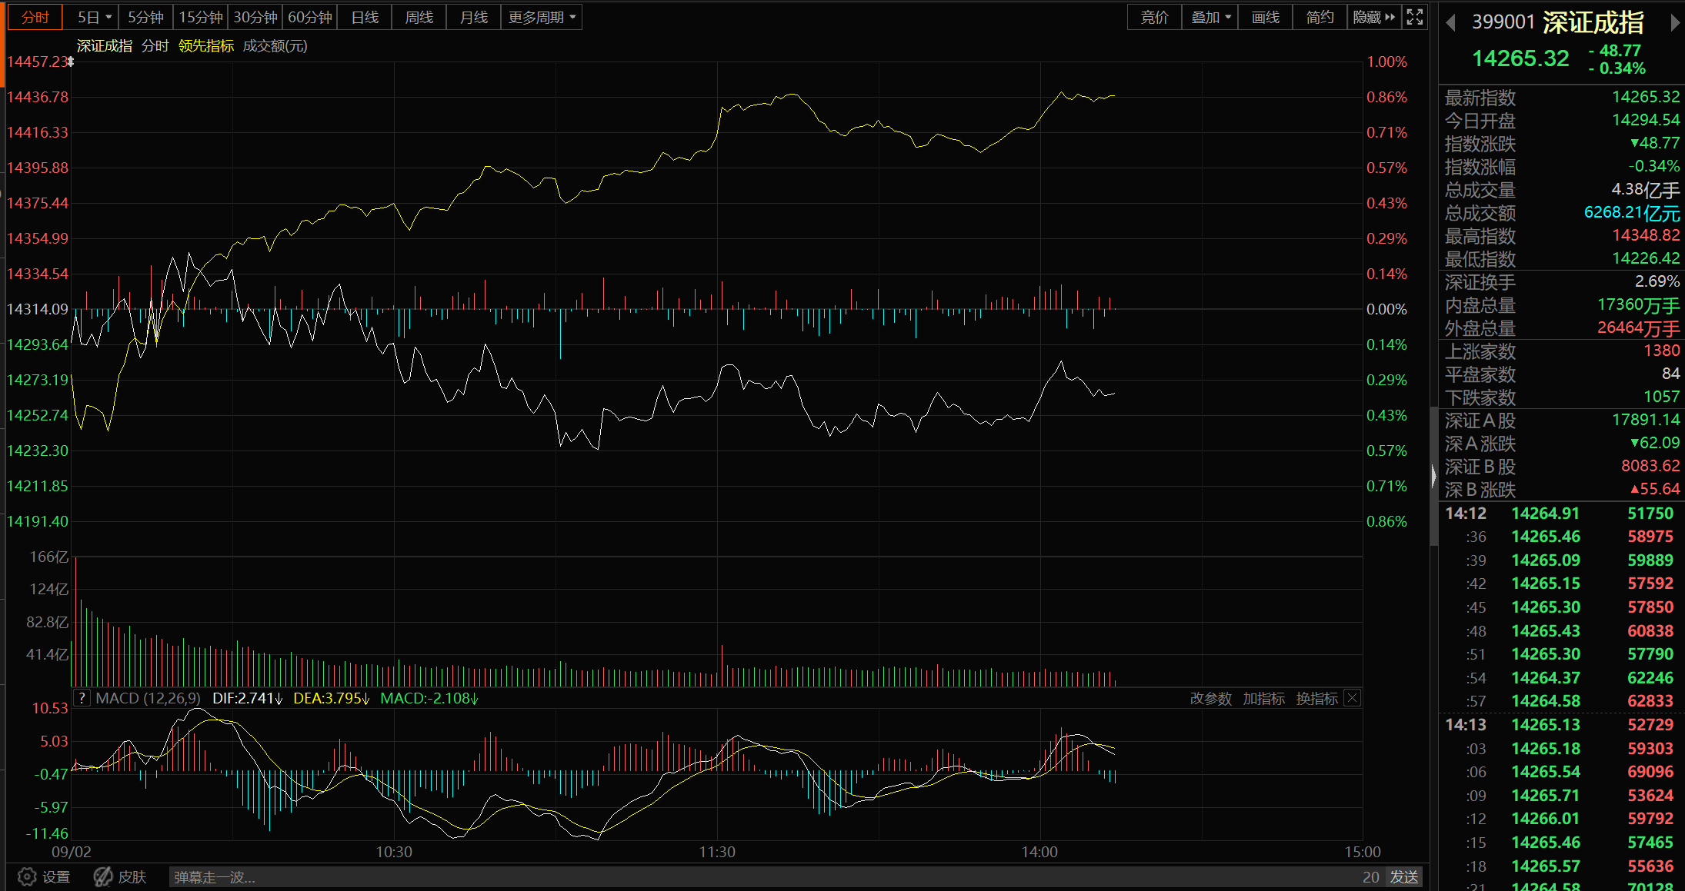Click the 换指标 link

click(x=1316, y=698)
